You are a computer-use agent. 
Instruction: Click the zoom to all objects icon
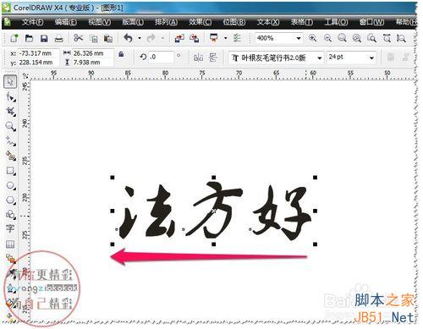[x=357, y=38]
